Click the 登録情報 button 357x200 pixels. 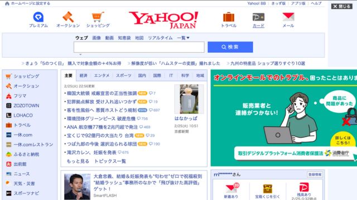tap(315, 174)
